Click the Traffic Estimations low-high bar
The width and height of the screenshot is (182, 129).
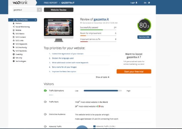(103, 91)
